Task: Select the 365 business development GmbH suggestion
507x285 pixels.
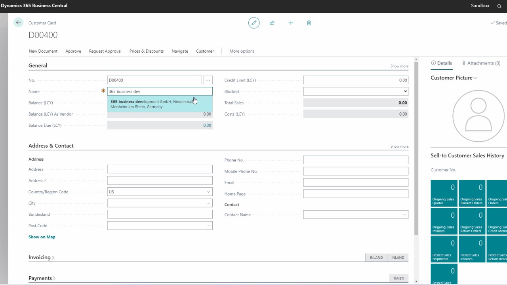Action: [x=160, y=104]
